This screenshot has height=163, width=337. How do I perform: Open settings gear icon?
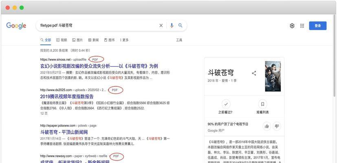click(x=292, y=26)
